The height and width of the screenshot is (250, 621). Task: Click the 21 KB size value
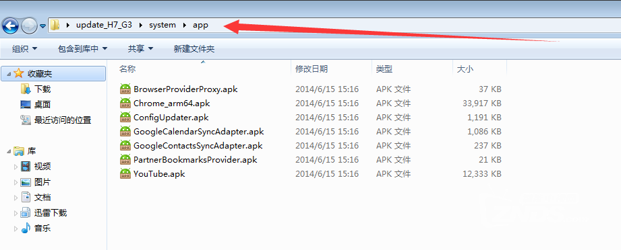pyautogui.click(x=490, y=159)
